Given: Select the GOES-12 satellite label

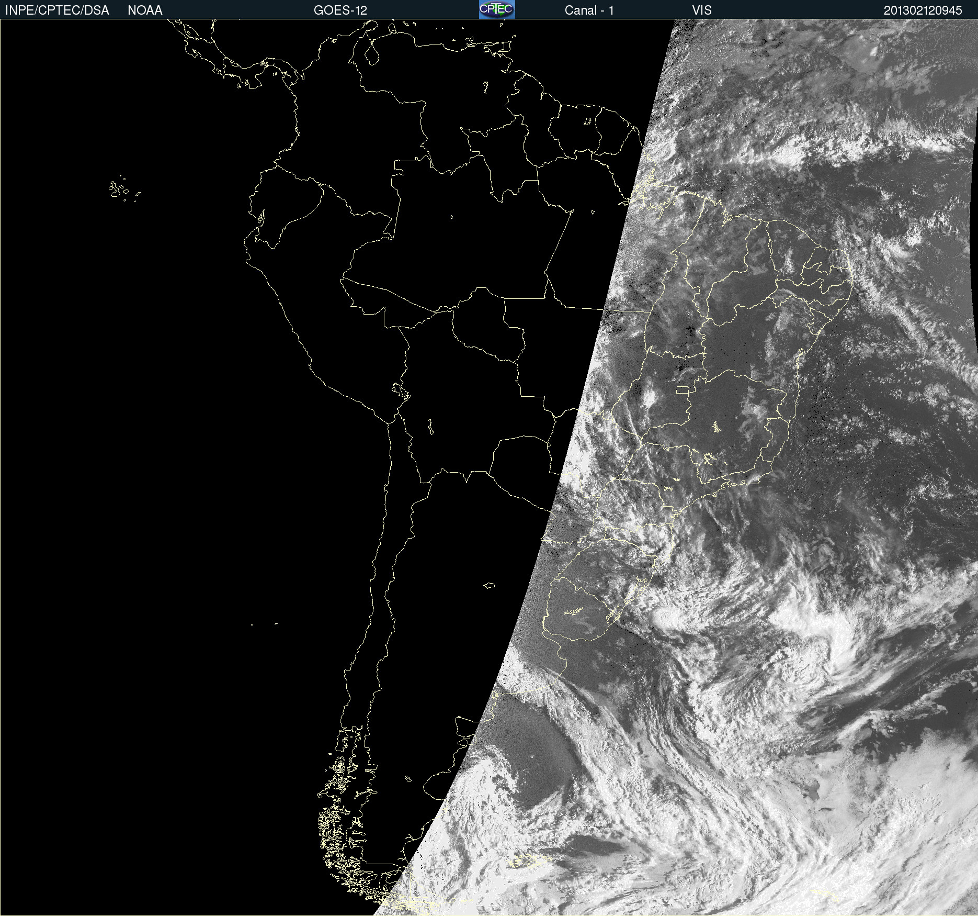Looking at the screenshot, I should [x=340, y=10].
